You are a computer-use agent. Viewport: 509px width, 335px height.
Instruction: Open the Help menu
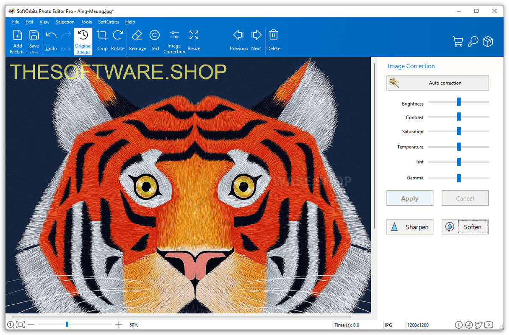click(130, 22)
